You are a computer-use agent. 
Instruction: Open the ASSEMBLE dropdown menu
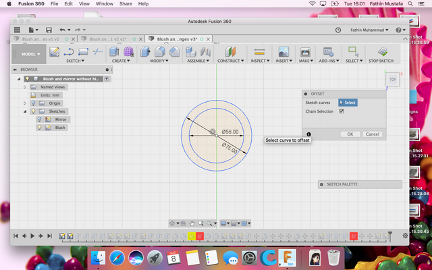tap(198, 61)
